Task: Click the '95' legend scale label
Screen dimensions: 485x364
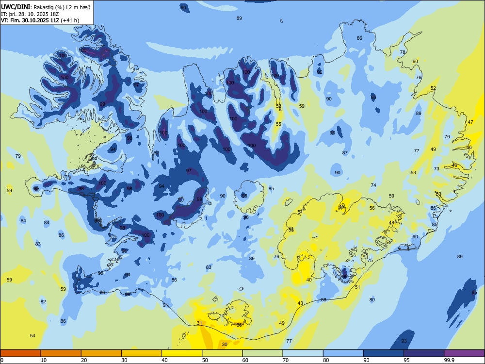Action: point(407,360)
